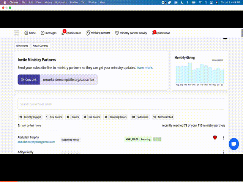Click the Copy Link button

pos(29,80)
